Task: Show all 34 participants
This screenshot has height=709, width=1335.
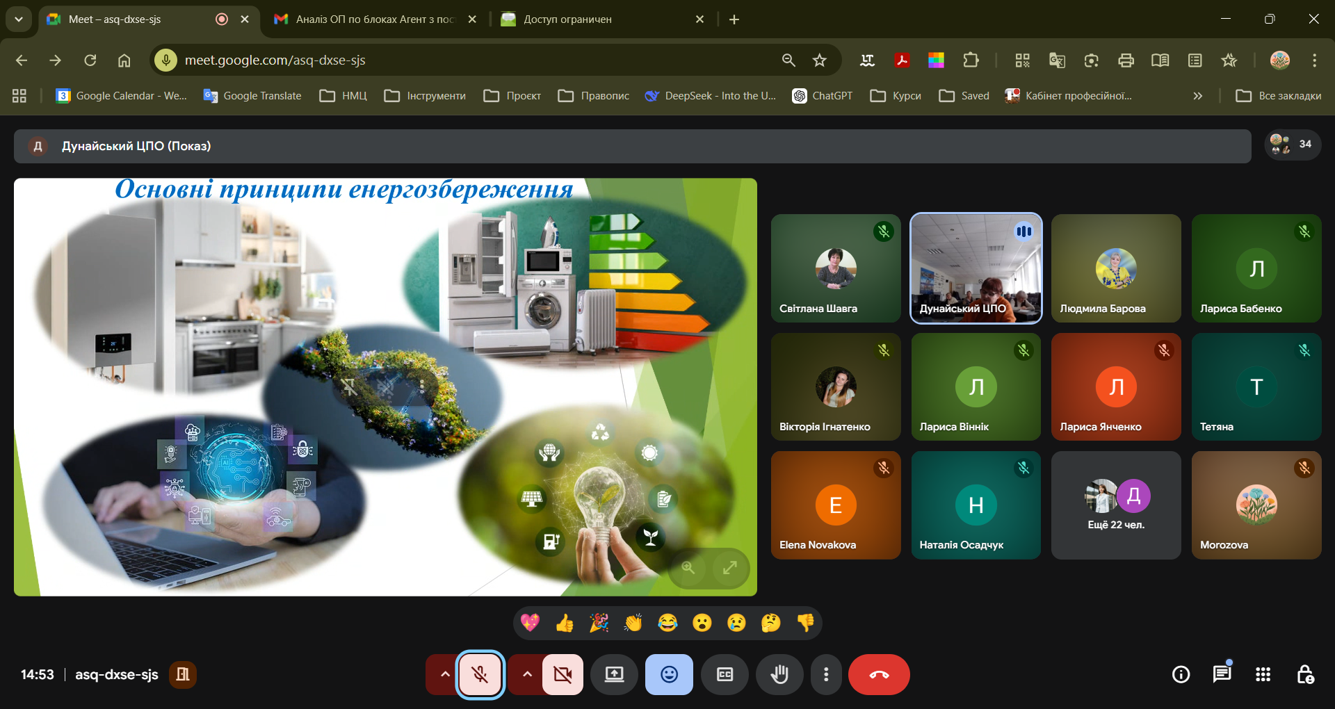Action: click(x=1292, y=145)
